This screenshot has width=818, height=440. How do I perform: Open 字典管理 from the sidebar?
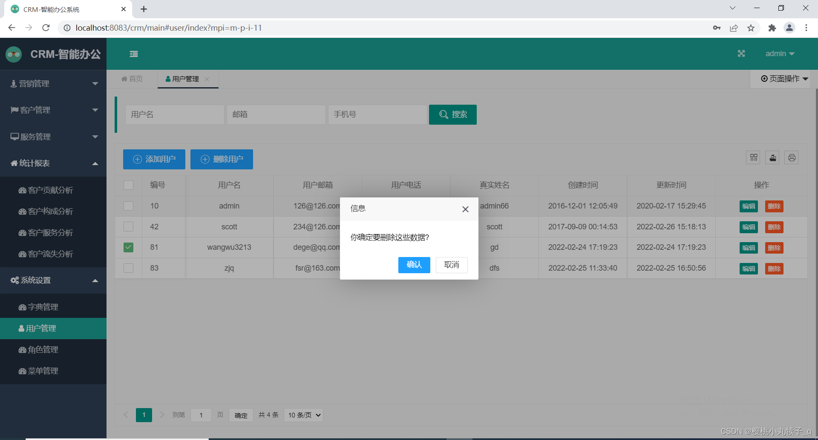(x=38, y=306)
